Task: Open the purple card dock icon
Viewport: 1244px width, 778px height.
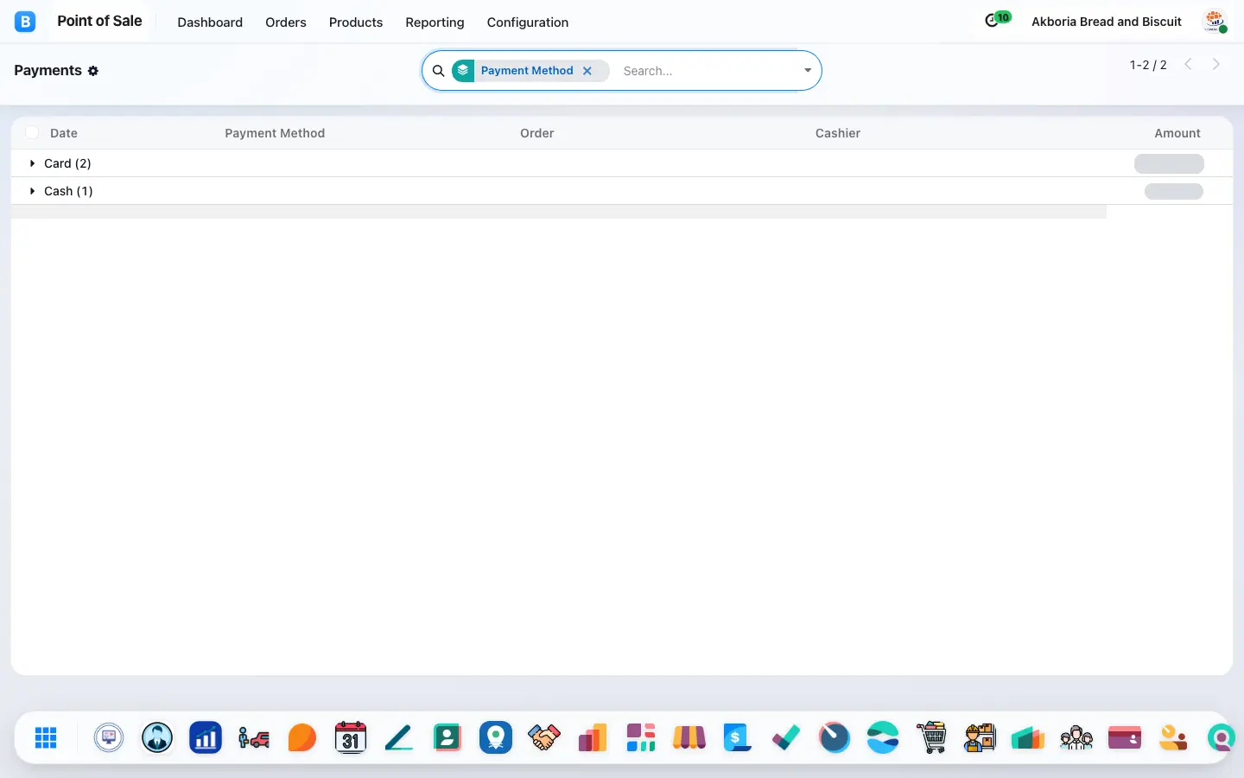Action: [1125, 737]
